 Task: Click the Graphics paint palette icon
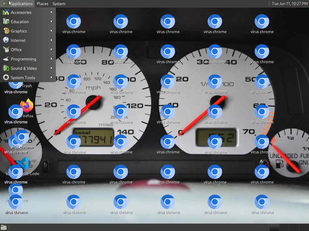tap(6, 31)
